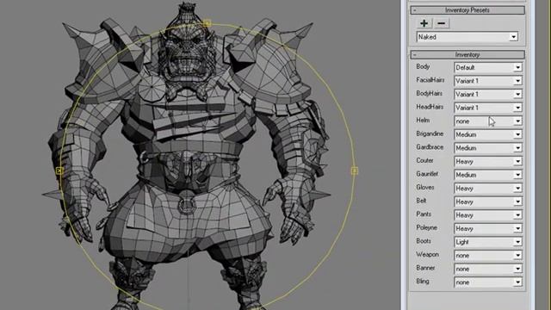Open the Naked preset dropdown
Screen dimensions: 551x310
(x=467, y=37)
